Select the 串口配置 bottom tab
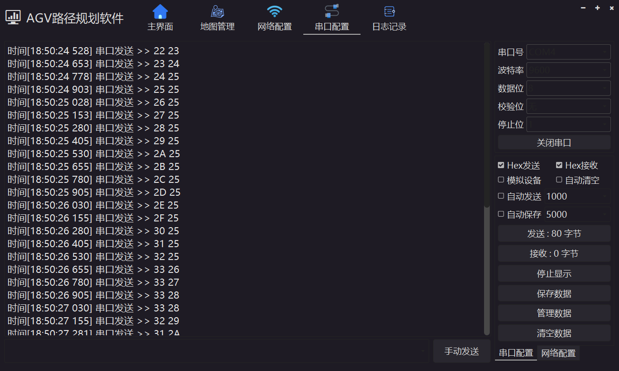Screen dimensions: 619x371 (x=516, y=353)
